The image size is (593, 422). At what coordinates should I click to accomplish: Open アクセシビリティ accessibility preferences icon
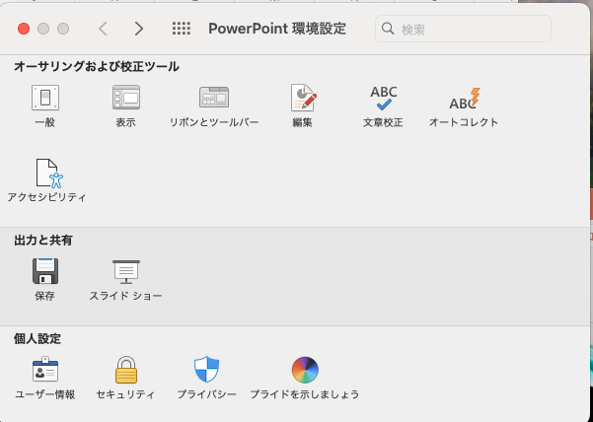[48, 174]
